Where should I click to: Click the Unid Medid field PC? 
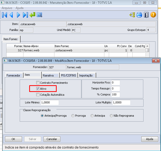point(76,30)
